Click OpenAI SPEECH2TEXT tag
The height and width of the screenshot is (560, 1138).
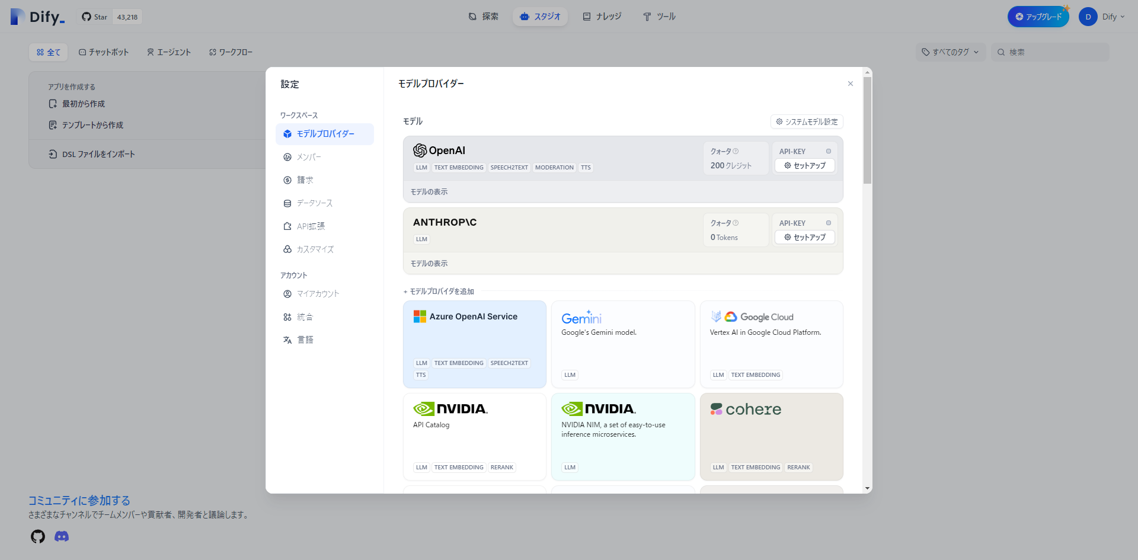[509, 168]
